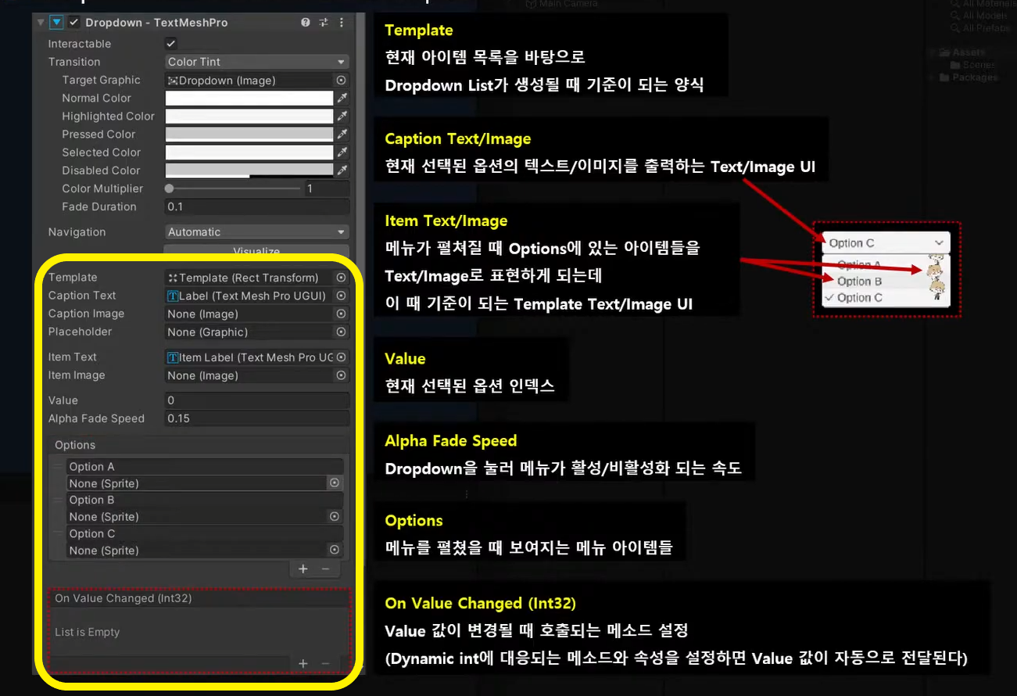Open the Transition dropdown showing Color Tint
The width and height of the screenshot is (1017, 696).
coord(256,61)
